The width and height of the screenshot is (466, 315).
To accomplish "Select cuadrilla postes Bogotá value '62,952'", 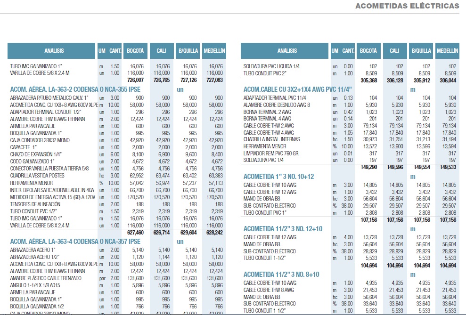I will (137, 176).
